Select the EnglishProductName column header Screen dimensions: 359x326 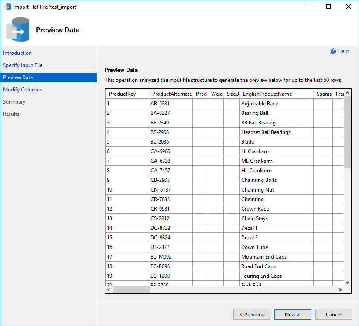click(x=267, y=94)
